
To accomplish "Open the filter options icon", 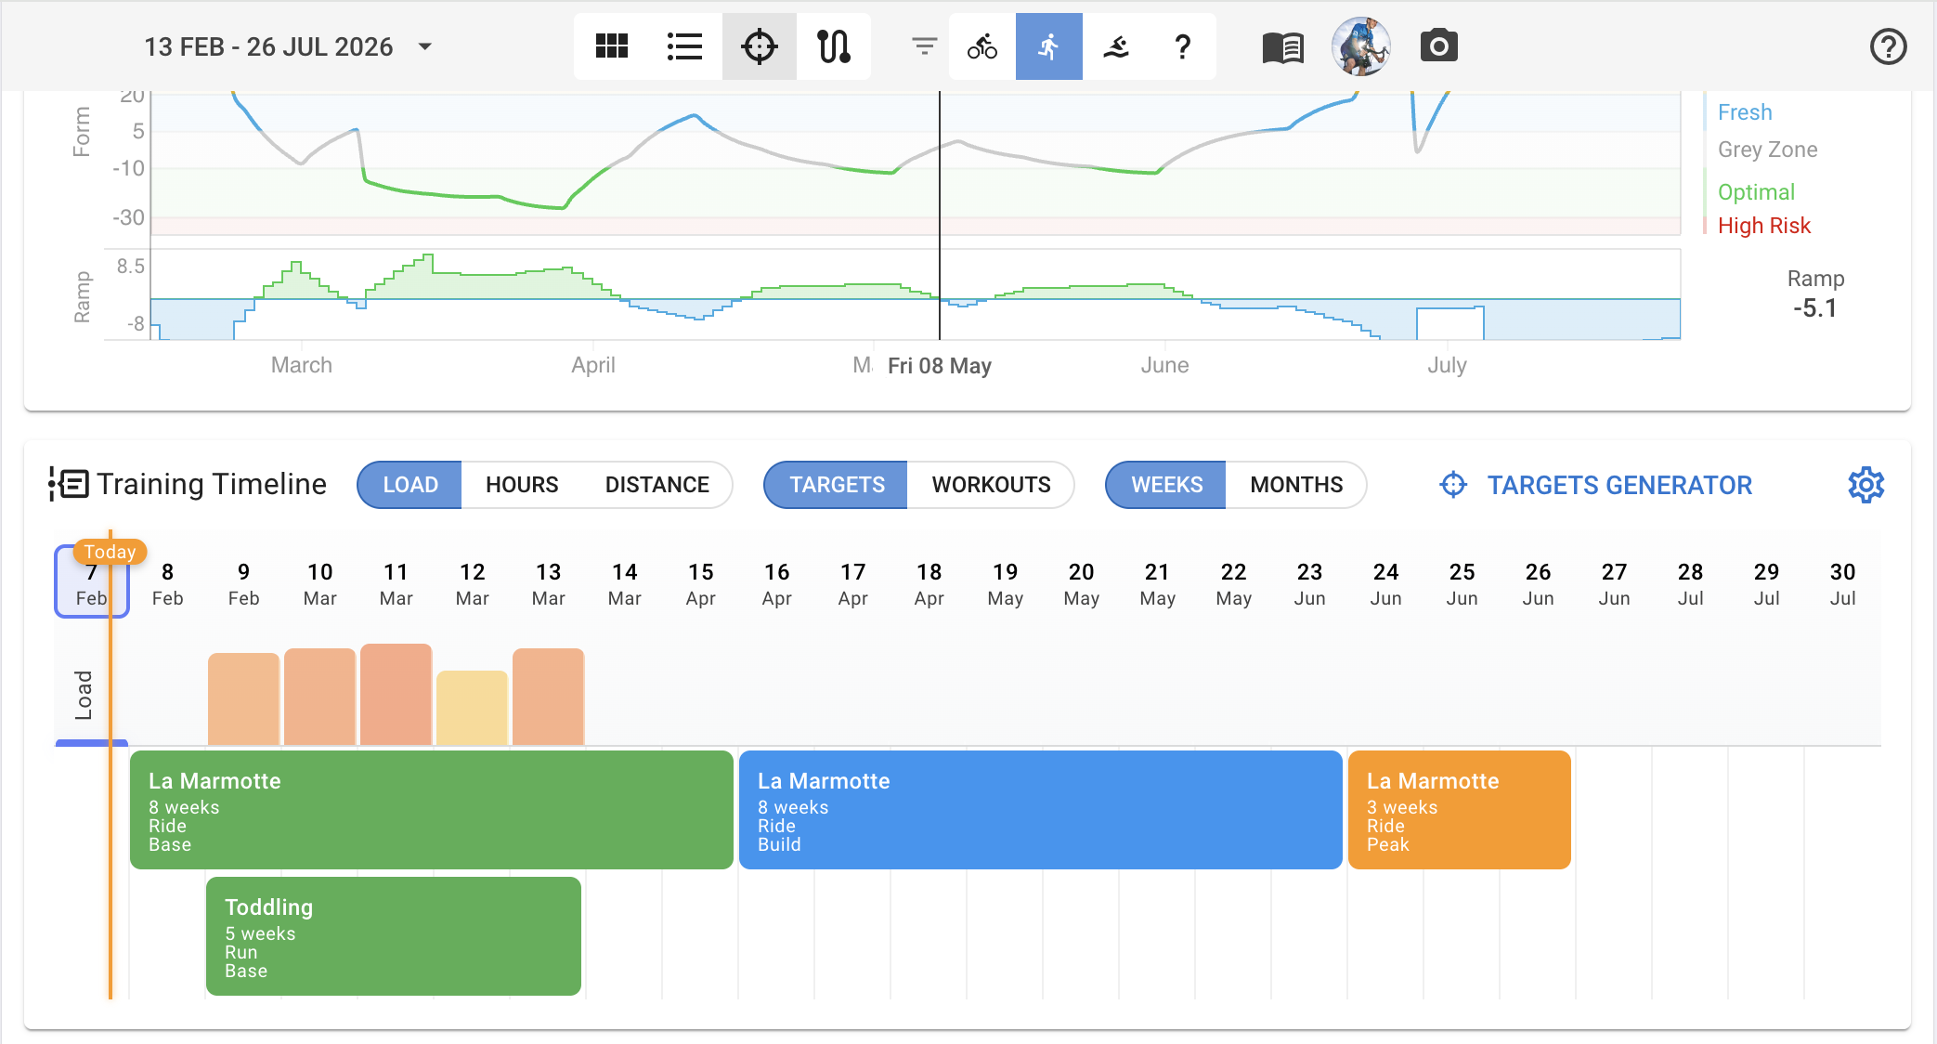I will 924,46.
